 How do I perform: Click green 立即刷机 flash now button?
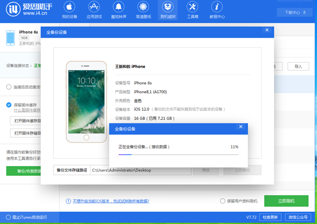(x=286, y=201)
